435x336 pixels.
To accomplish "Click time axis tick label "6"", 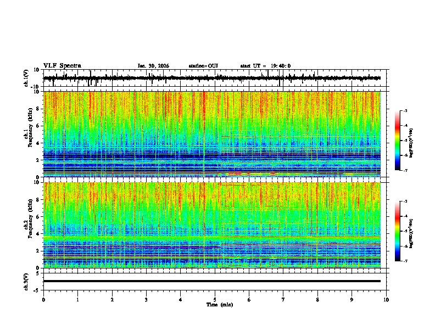I will [249, 300].
